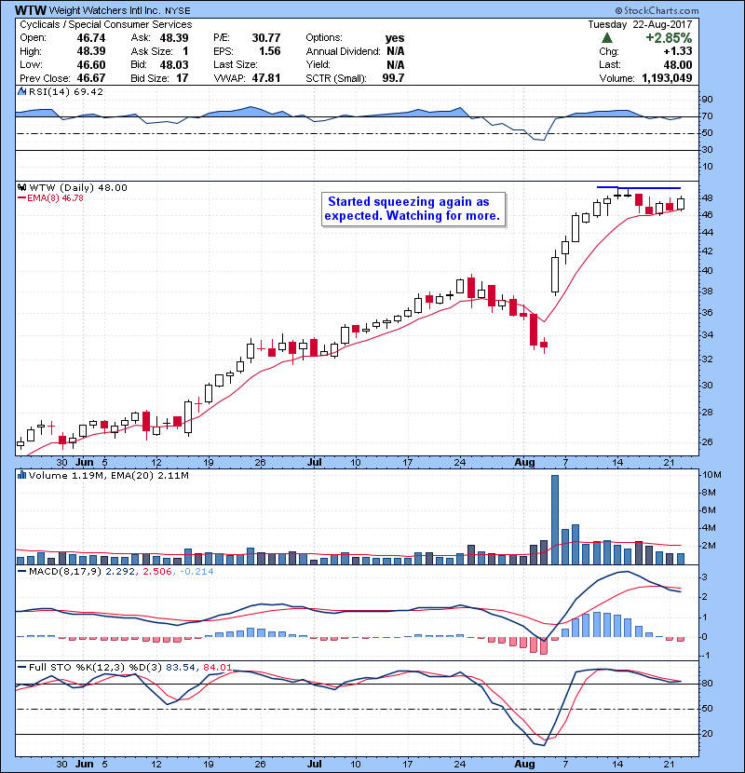This screenshot has width=745, height=773.
Task: Click the Open price value 46.74
Action: point(91,38)
